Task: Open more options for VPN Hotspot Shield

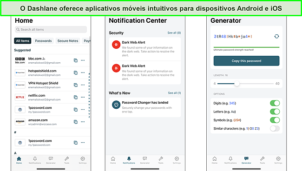Action: click(x=83, y=85)
